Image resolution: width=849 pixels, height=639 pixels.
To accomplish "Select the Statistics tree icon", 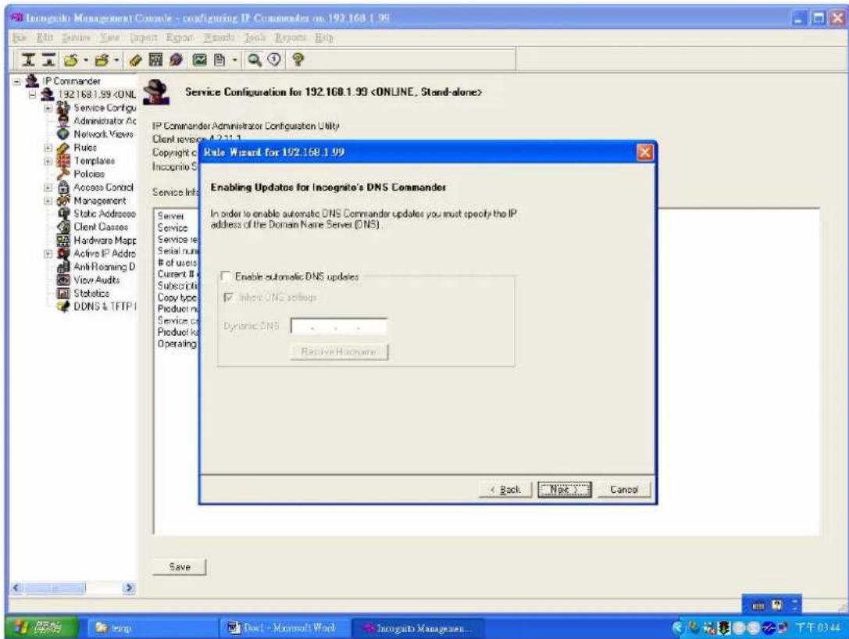I will pos(63,294).
